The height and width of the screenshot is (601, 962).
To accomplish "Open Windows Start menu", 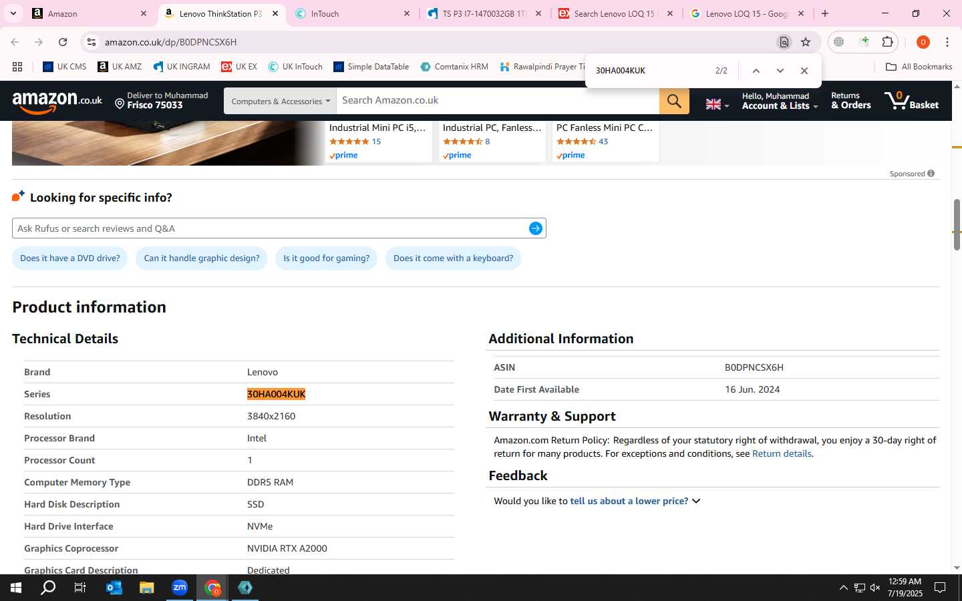I will (x=16, y=588).
